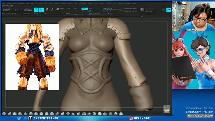
Task: Enable the Mrgb paint mode
Action: click(x=62, y=9)
